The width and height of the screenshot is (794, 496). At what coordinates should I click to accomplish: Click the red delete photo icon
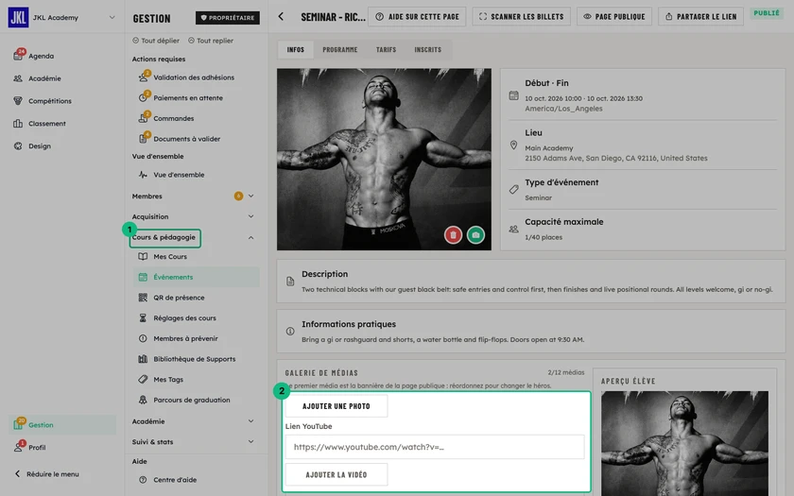pyautogui.click(x=453, y=235)
